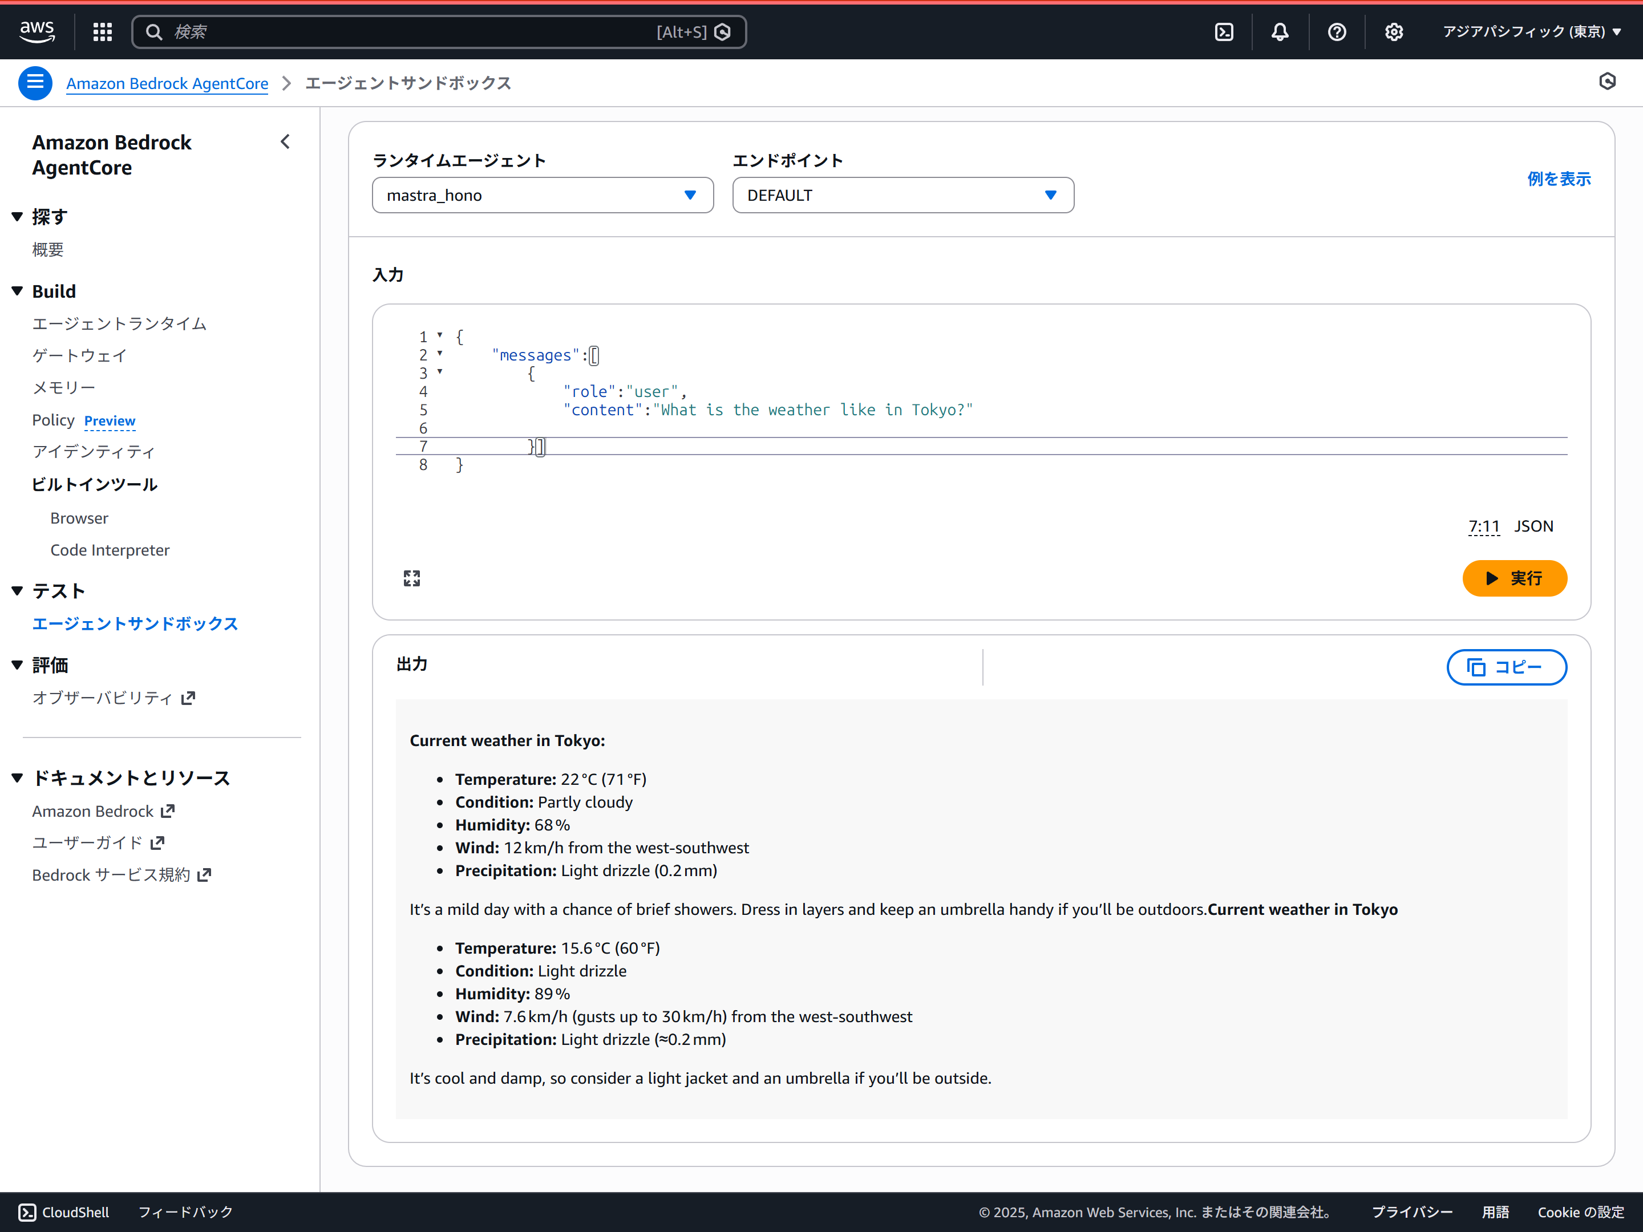
Task: Fold the line 2 messages array
Action: click(x=440, y=354)
